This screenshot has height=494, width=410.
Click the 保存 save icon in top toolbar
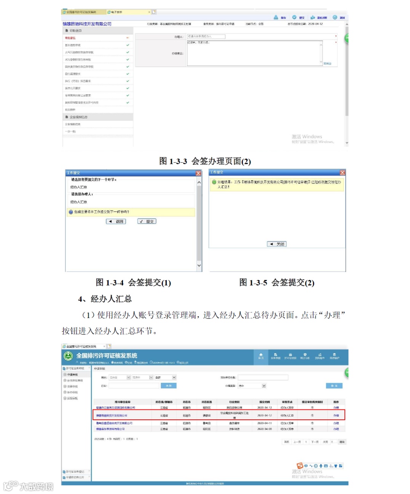276,18
